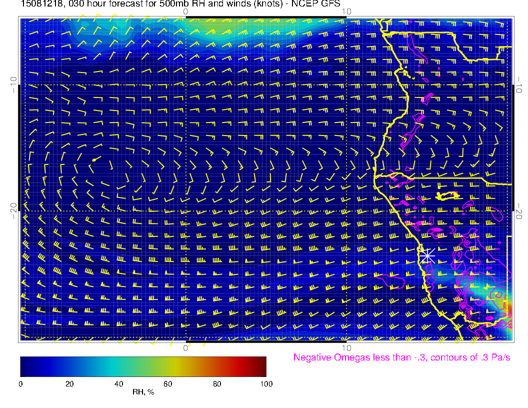Image resolution: width=528 pixels, height=408 pixels.
Task: Click the magenta Negative Omegas legend text
Action: (x=401, y=357)
